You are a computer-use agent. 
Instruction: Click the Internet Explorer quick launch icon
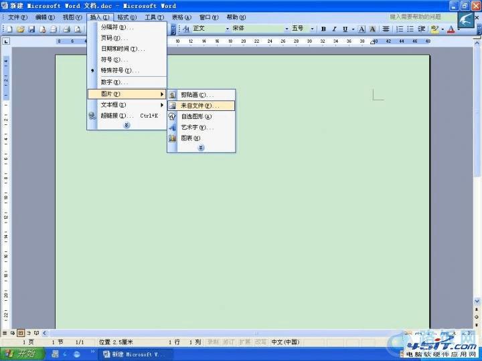pos(76,354)
